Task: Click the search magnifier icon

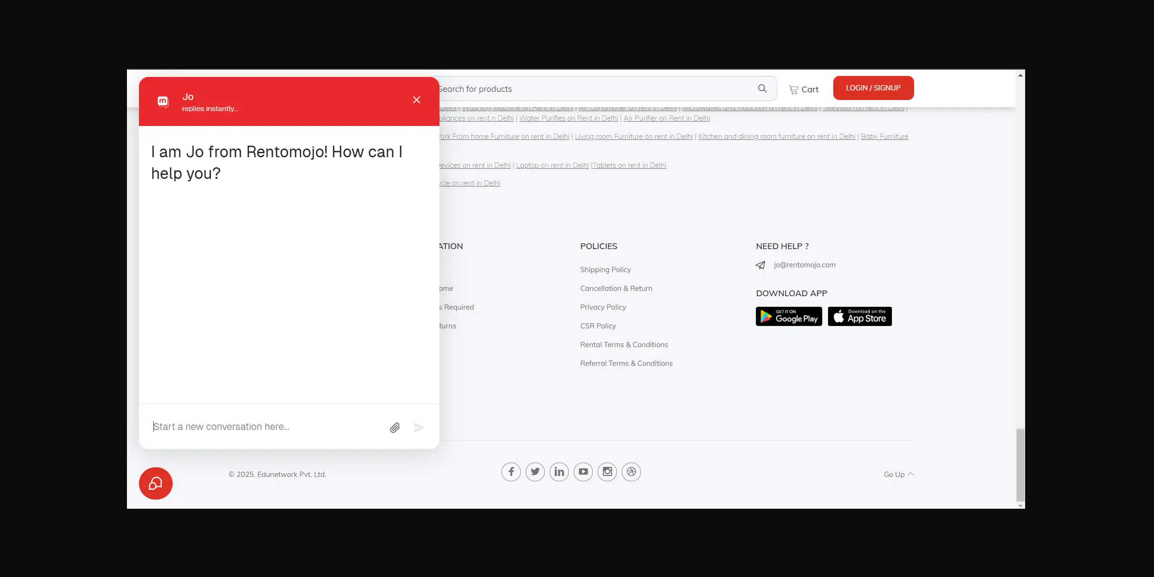Action: coord(762,88)
